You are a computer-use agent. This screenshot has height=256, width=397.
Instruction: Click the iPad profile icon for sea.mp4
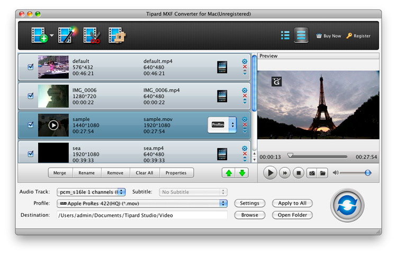click(x=222, y=154)
